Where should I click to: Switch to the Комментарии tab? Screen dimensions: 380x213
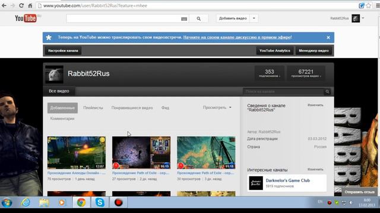[62, 118]
